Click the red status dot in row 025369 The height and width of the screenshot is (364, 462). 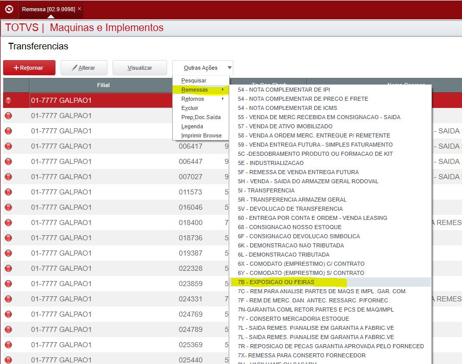pos(9,345)
